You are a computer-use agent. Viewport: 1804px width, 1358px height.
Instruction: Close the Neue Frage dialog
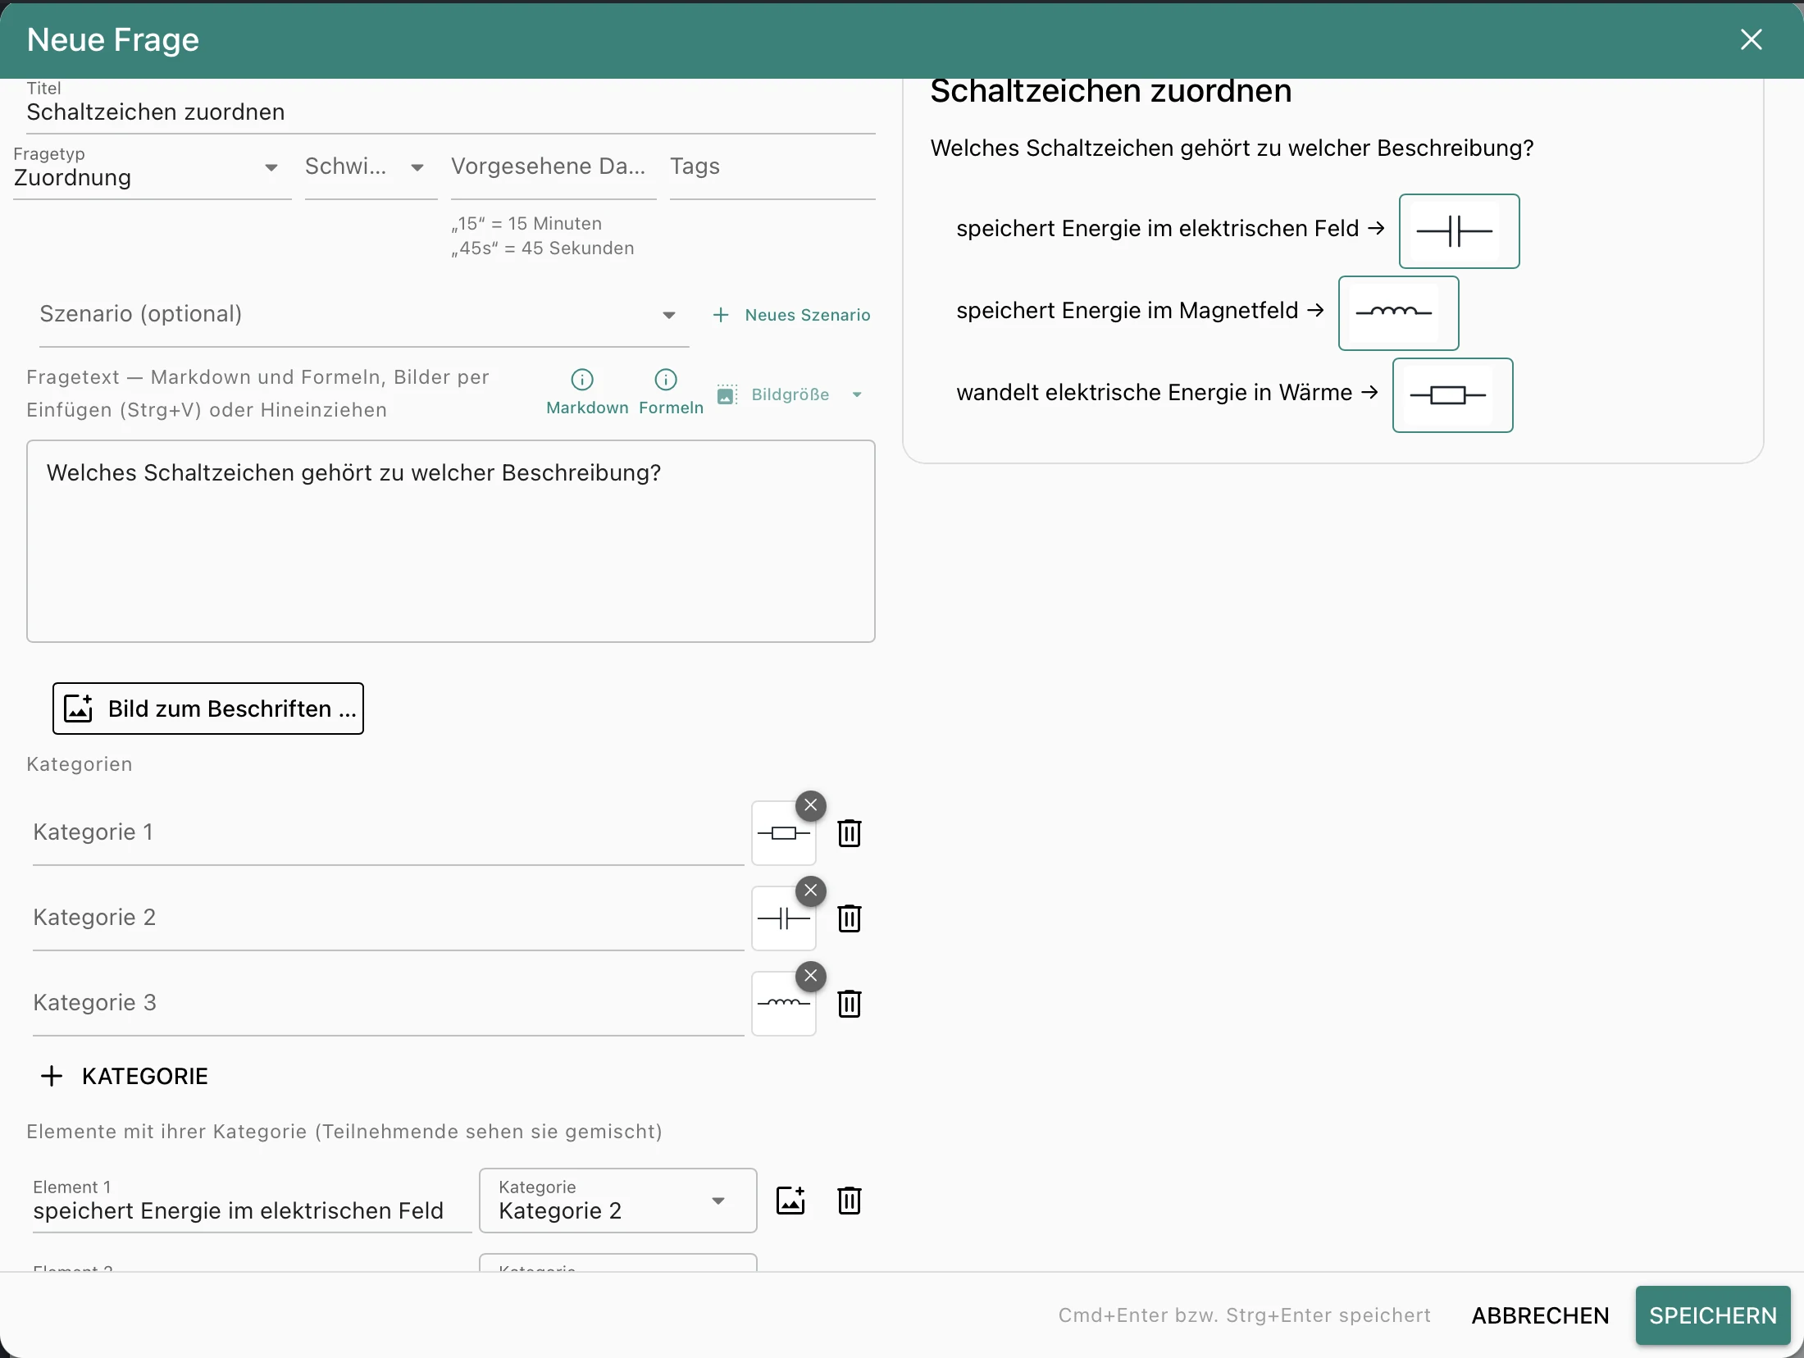coord(1751,39)
